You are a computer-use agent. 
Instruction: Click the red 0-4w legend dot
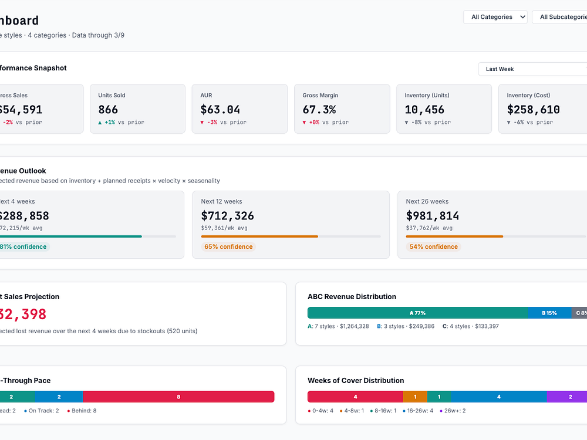point(310,411)
